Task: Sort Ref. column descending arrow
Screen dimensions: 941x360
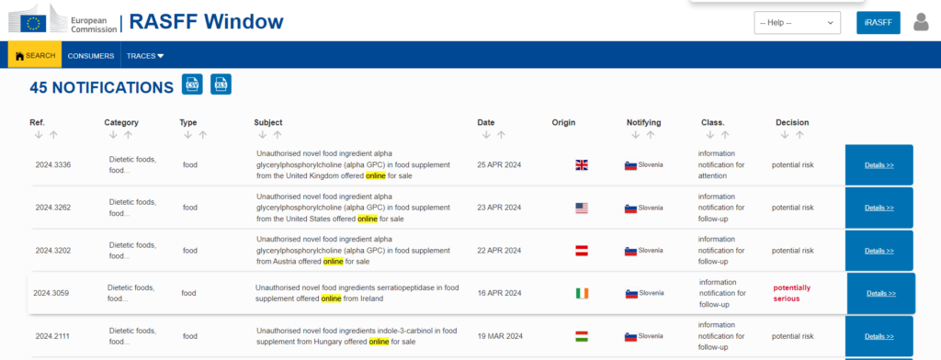Action: 39,135
